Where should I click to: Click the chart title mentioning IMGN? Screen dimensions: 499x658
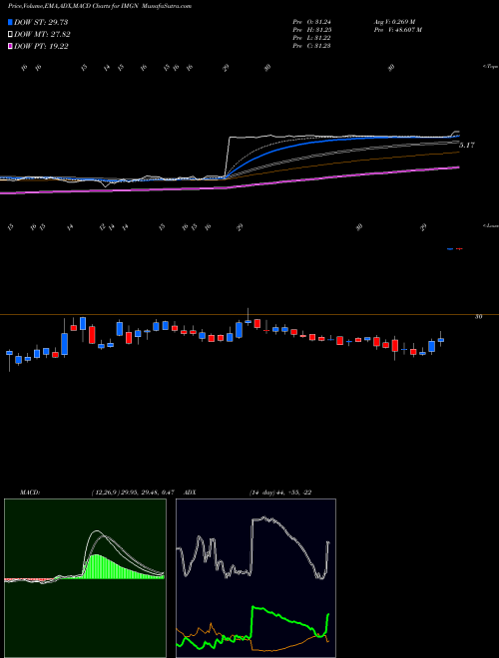(100, 6)
